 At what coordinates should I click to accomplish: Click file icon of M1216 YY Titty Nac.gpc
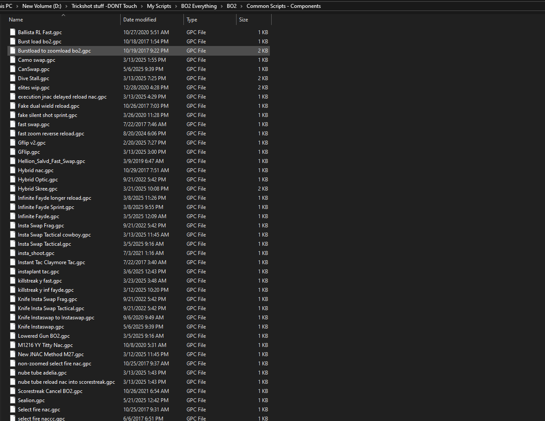(x=13, y=345)
